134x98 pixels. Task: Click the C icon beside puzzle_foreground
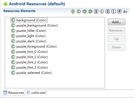(x=13, y=47)
